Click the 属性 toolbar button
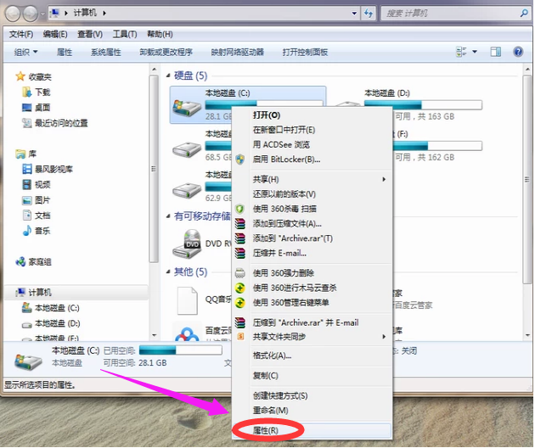The image size is (535, 448). (65, 52)
